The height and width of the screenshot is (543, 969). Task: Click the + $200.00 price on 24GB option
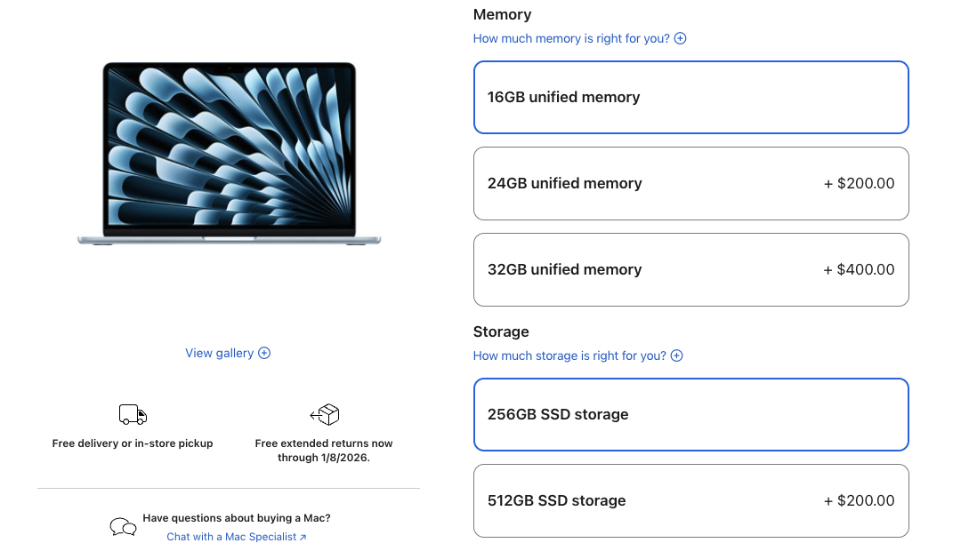tap(859, 183)
